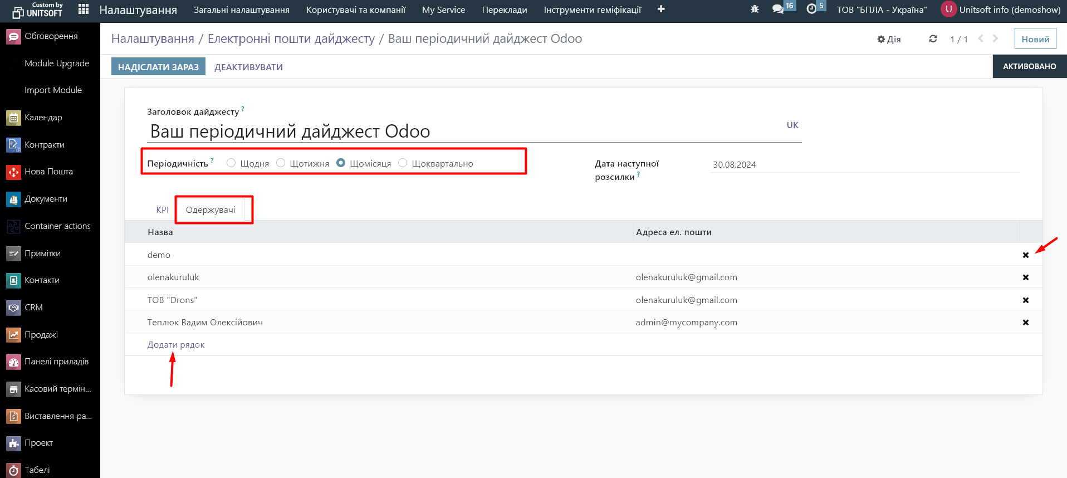Click the Додати рядок link
Viewport: 1067px width, 478px height.
pyautogui.click(x=176, y=345)
